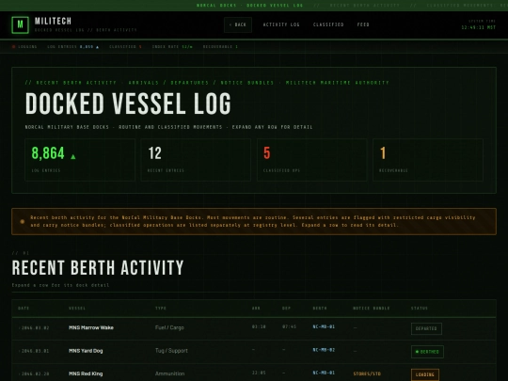Expand the MNS Red King row chevron
Viewport: 508px width, 381px height.
pyautogui.click(x=19, y=373)
